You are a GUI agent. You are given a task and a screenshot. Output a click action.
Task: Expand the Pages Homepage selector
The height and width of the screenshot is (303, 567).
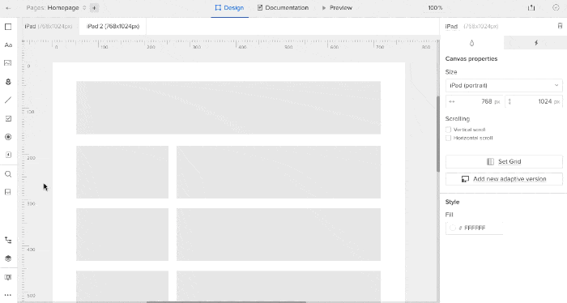click(x=56, y=7)
